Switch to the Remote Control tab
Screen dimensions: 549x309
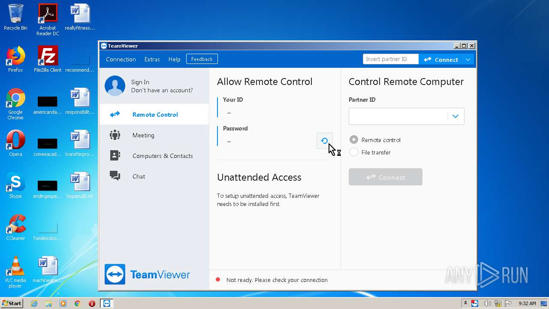[154, 115]
